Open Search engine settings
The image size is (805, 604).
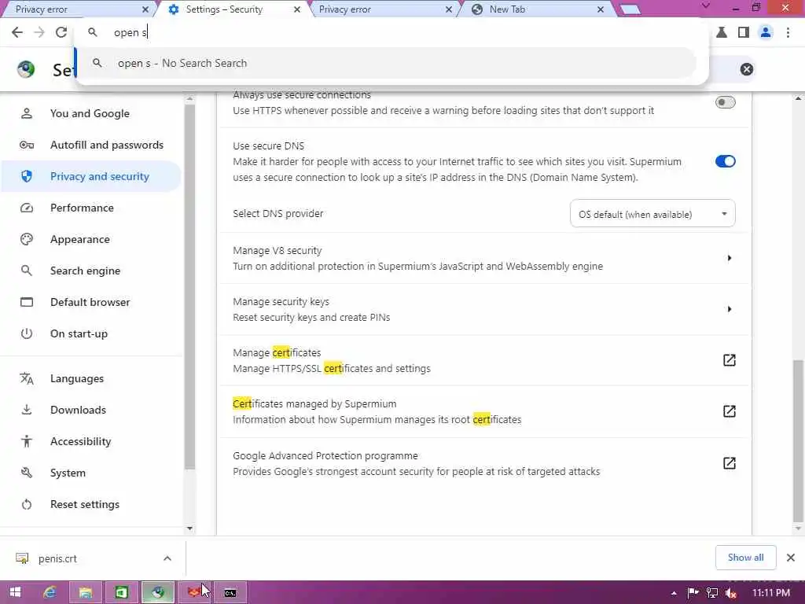point(85,271)
